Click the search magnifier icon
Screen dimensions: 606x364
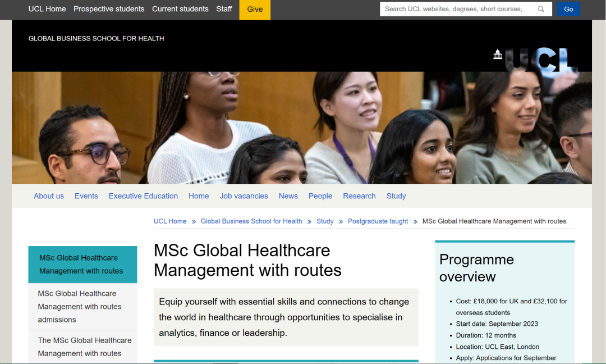tap(541, 9)
